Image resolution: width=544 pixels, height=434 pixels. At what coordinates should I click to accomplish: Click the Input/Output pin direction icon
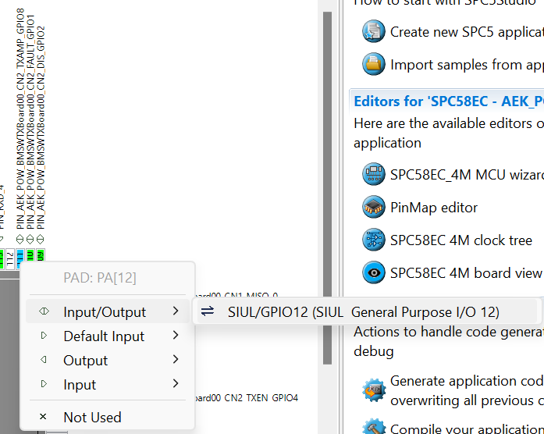tap(44, 311)
